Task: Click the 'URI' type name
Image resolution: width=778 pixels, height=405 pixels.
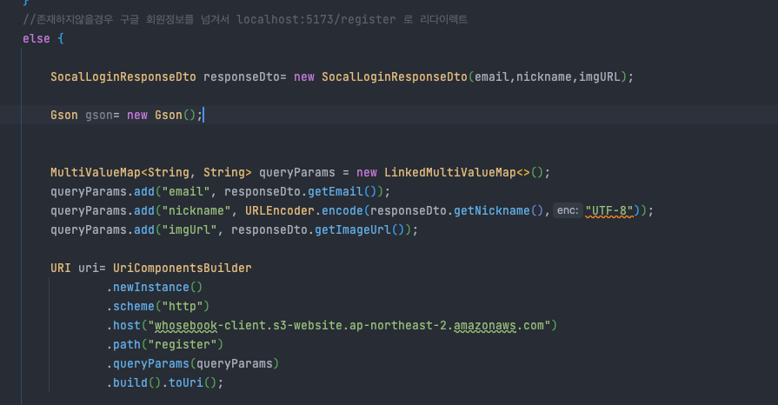Action: [61, 268]
